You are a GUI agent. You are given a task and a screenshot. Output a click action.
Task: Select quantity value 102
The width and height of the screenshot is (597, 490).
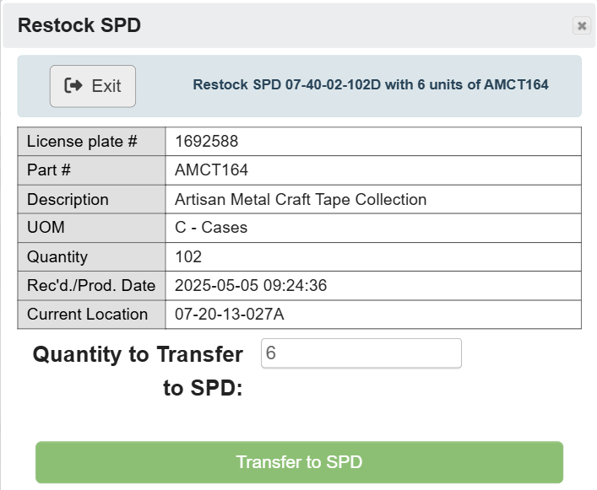click(x=188, y=256)
